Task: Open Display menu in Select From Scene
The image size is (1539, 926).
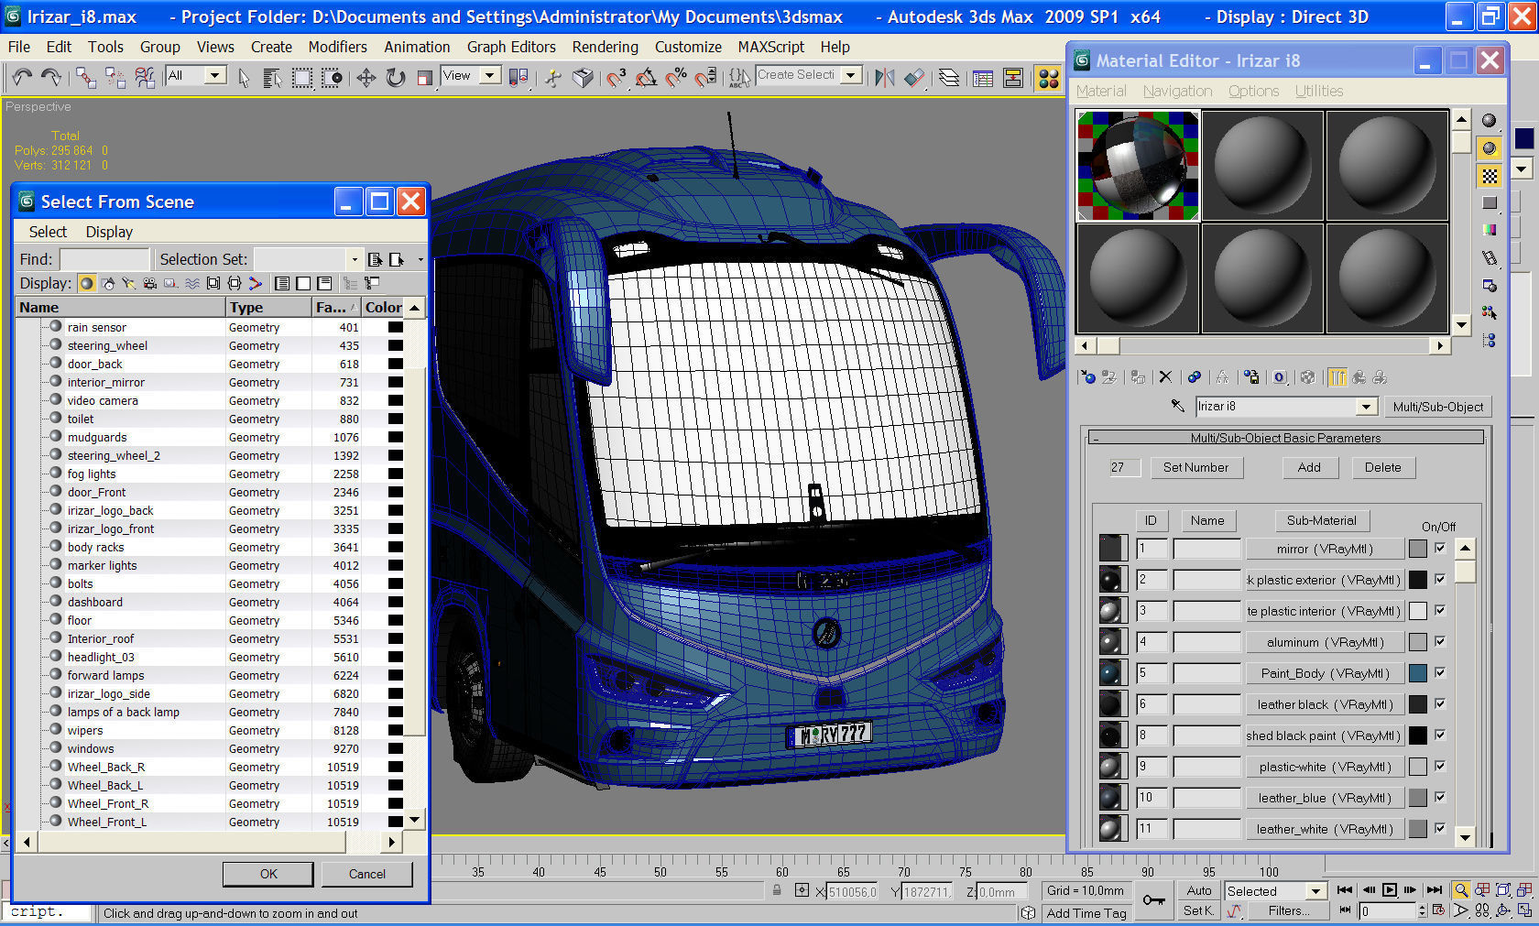Action: [x=109, y=232]
